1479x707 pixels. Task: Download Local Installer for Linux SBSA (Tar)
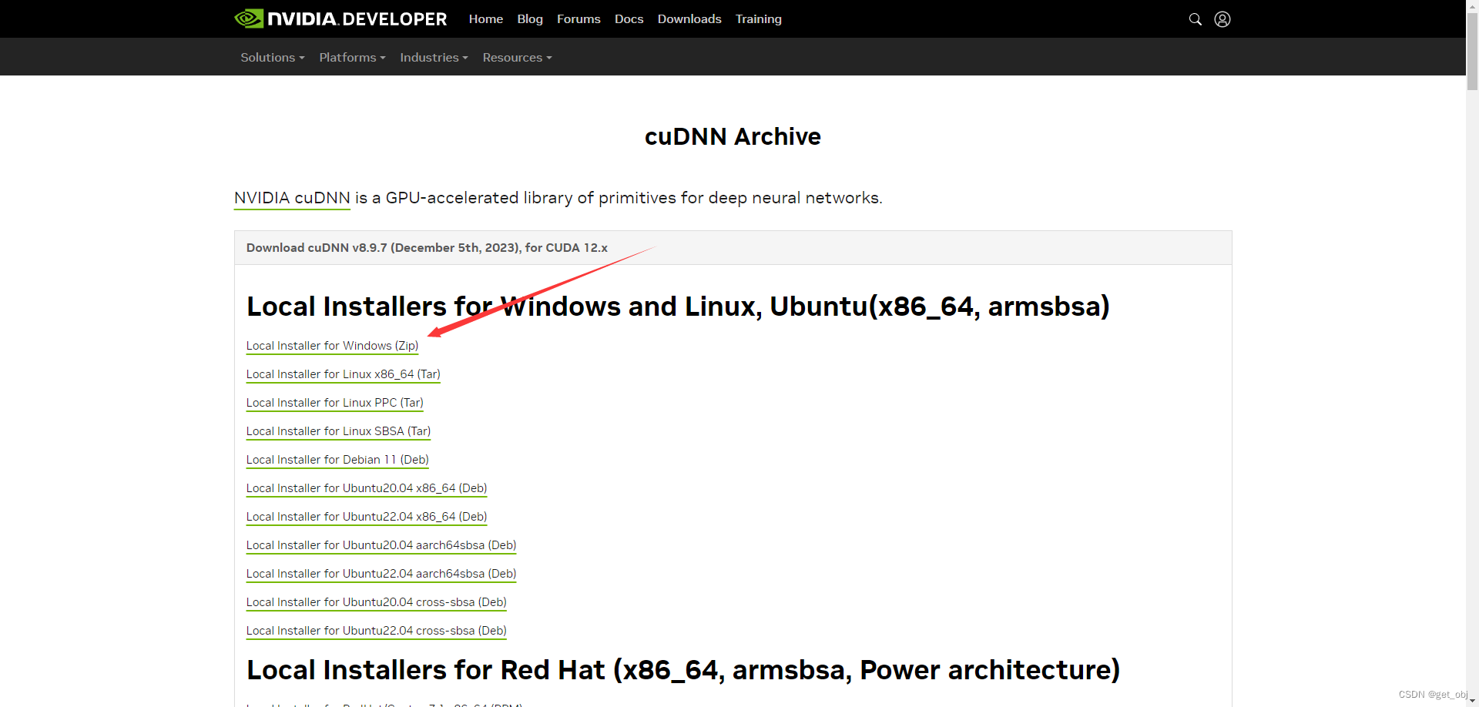tap(338, 431)
